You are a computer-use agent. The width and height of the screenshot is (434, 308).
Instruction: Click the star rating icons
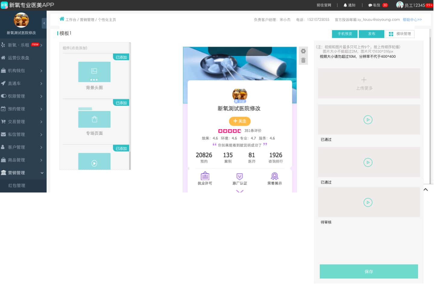click(230, 131)
